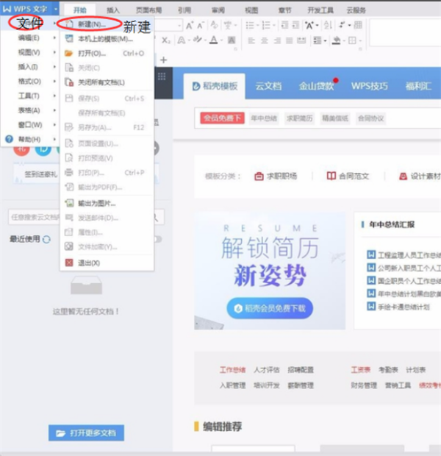
Task: Choose 退出(X) to exit
Action: coord(107,263)
